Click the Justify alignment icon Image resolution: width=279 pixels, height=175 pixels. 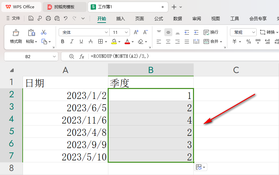[187, 42]
